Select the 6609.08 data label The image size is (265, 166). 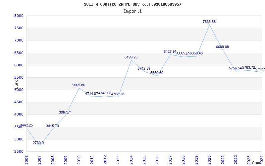pyautogui.click(x=222, y=47)
